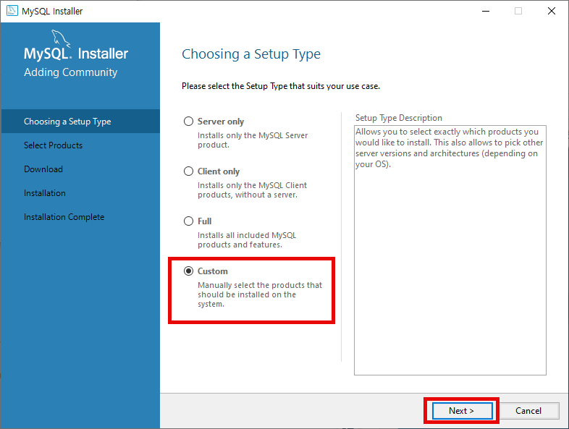The image size is (569, 429).
Task: Click the disabled maximize window button
Action: point(518,12)
